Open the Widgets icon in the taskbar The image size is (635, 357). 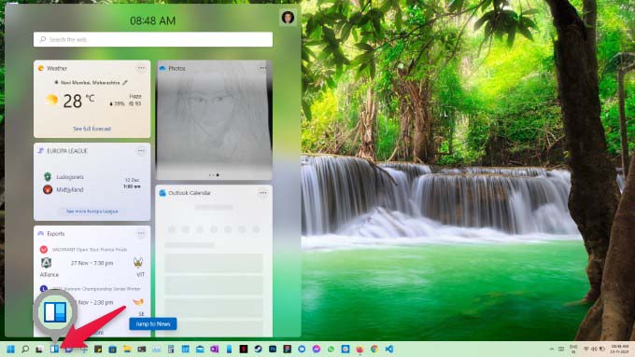[54, 349]
